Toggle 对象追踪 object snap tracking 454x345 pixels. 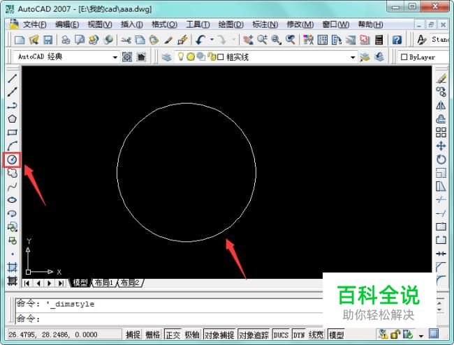[254, 335]
